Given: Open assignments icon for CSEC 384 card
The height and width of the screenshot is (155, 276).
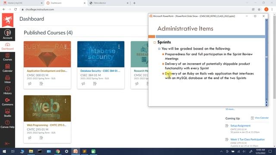Looking at the screenshot, I should pyautogui.click(x=95, y=84).
